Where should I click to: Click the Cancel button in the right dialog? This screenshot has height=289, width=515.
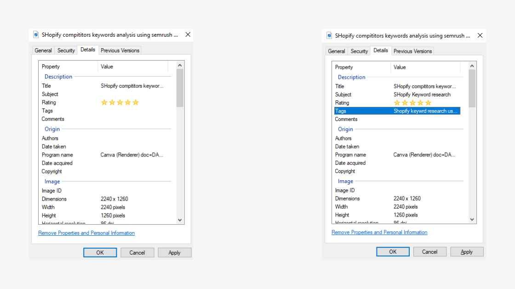[429, 252]
